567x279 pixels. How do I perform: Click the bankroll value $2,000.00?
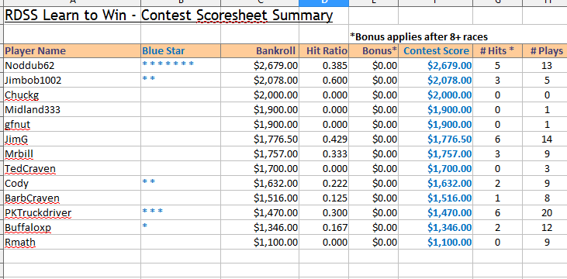click(260, 95)
